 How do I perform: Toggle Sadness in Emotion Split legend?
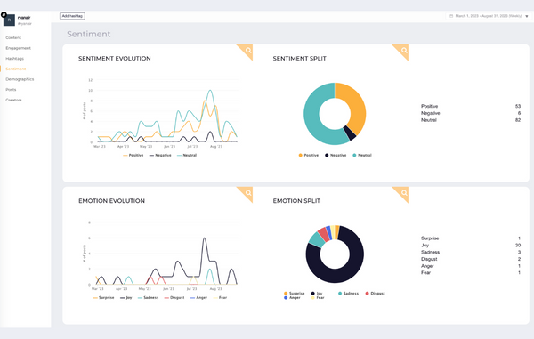[348, 294]
